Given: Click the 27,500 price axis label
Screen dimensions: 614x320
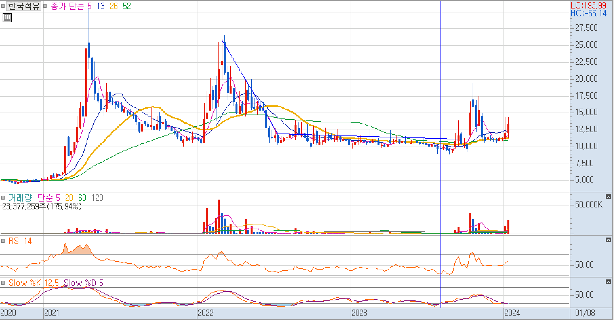Looking at the screenshot, I should 586,28.
